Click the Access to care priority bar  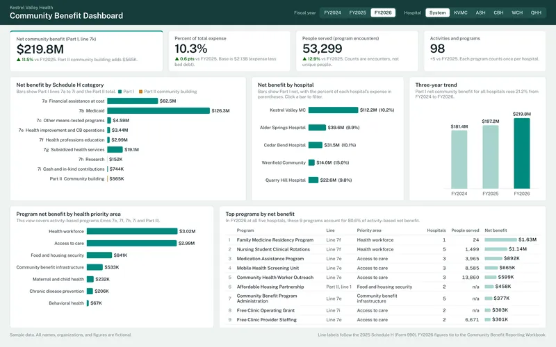[x=131, y=244]
